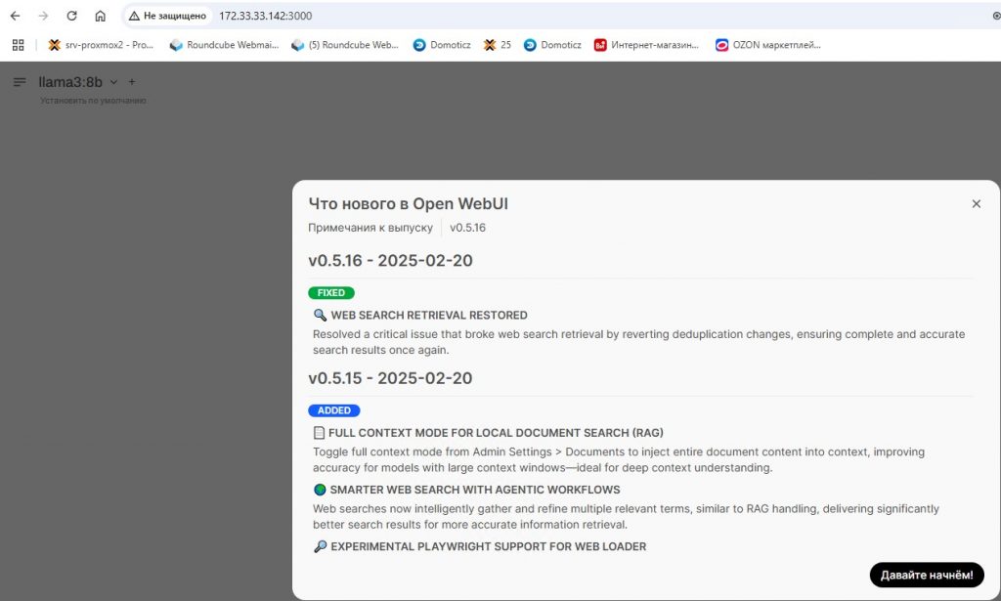Screen dimensions: 1001x601
Task: Open the sidebar hamburger menu
Action: (20, 82)
